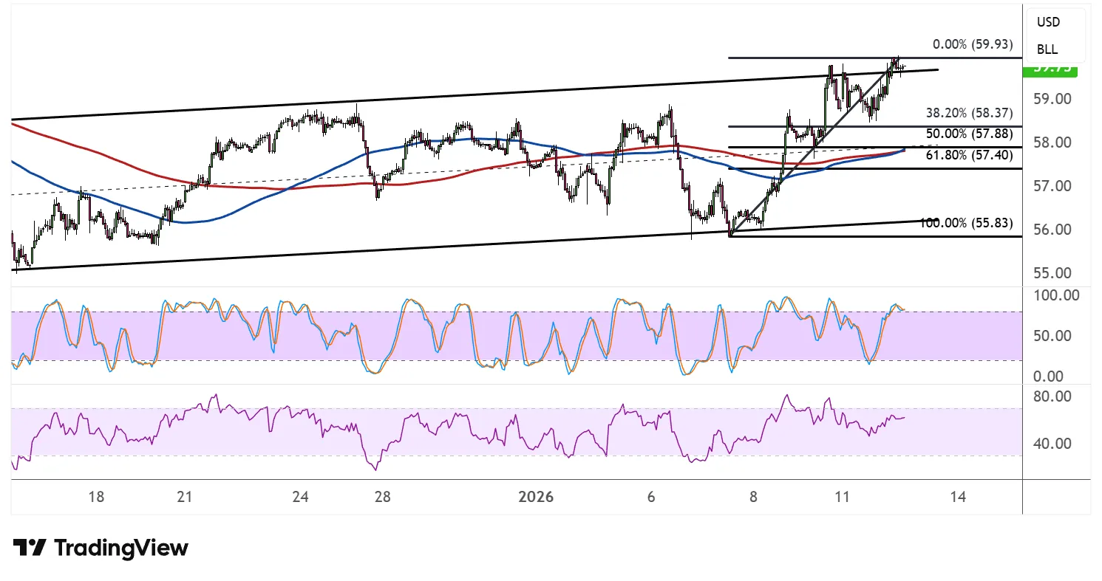
Task: Click date 14 on the time axis
Action: tap(957, 498)
